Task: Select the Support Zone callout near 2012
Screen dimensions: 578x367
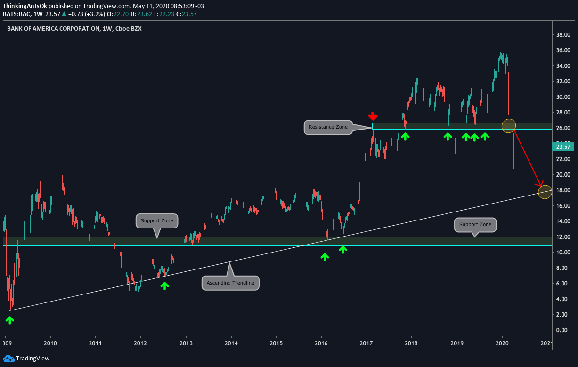Action: [x=157, y=220]
